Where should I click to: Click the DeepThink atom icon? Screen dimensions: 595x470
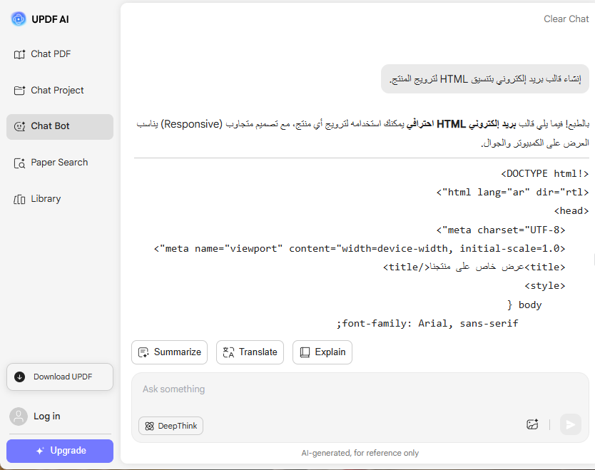150,426
